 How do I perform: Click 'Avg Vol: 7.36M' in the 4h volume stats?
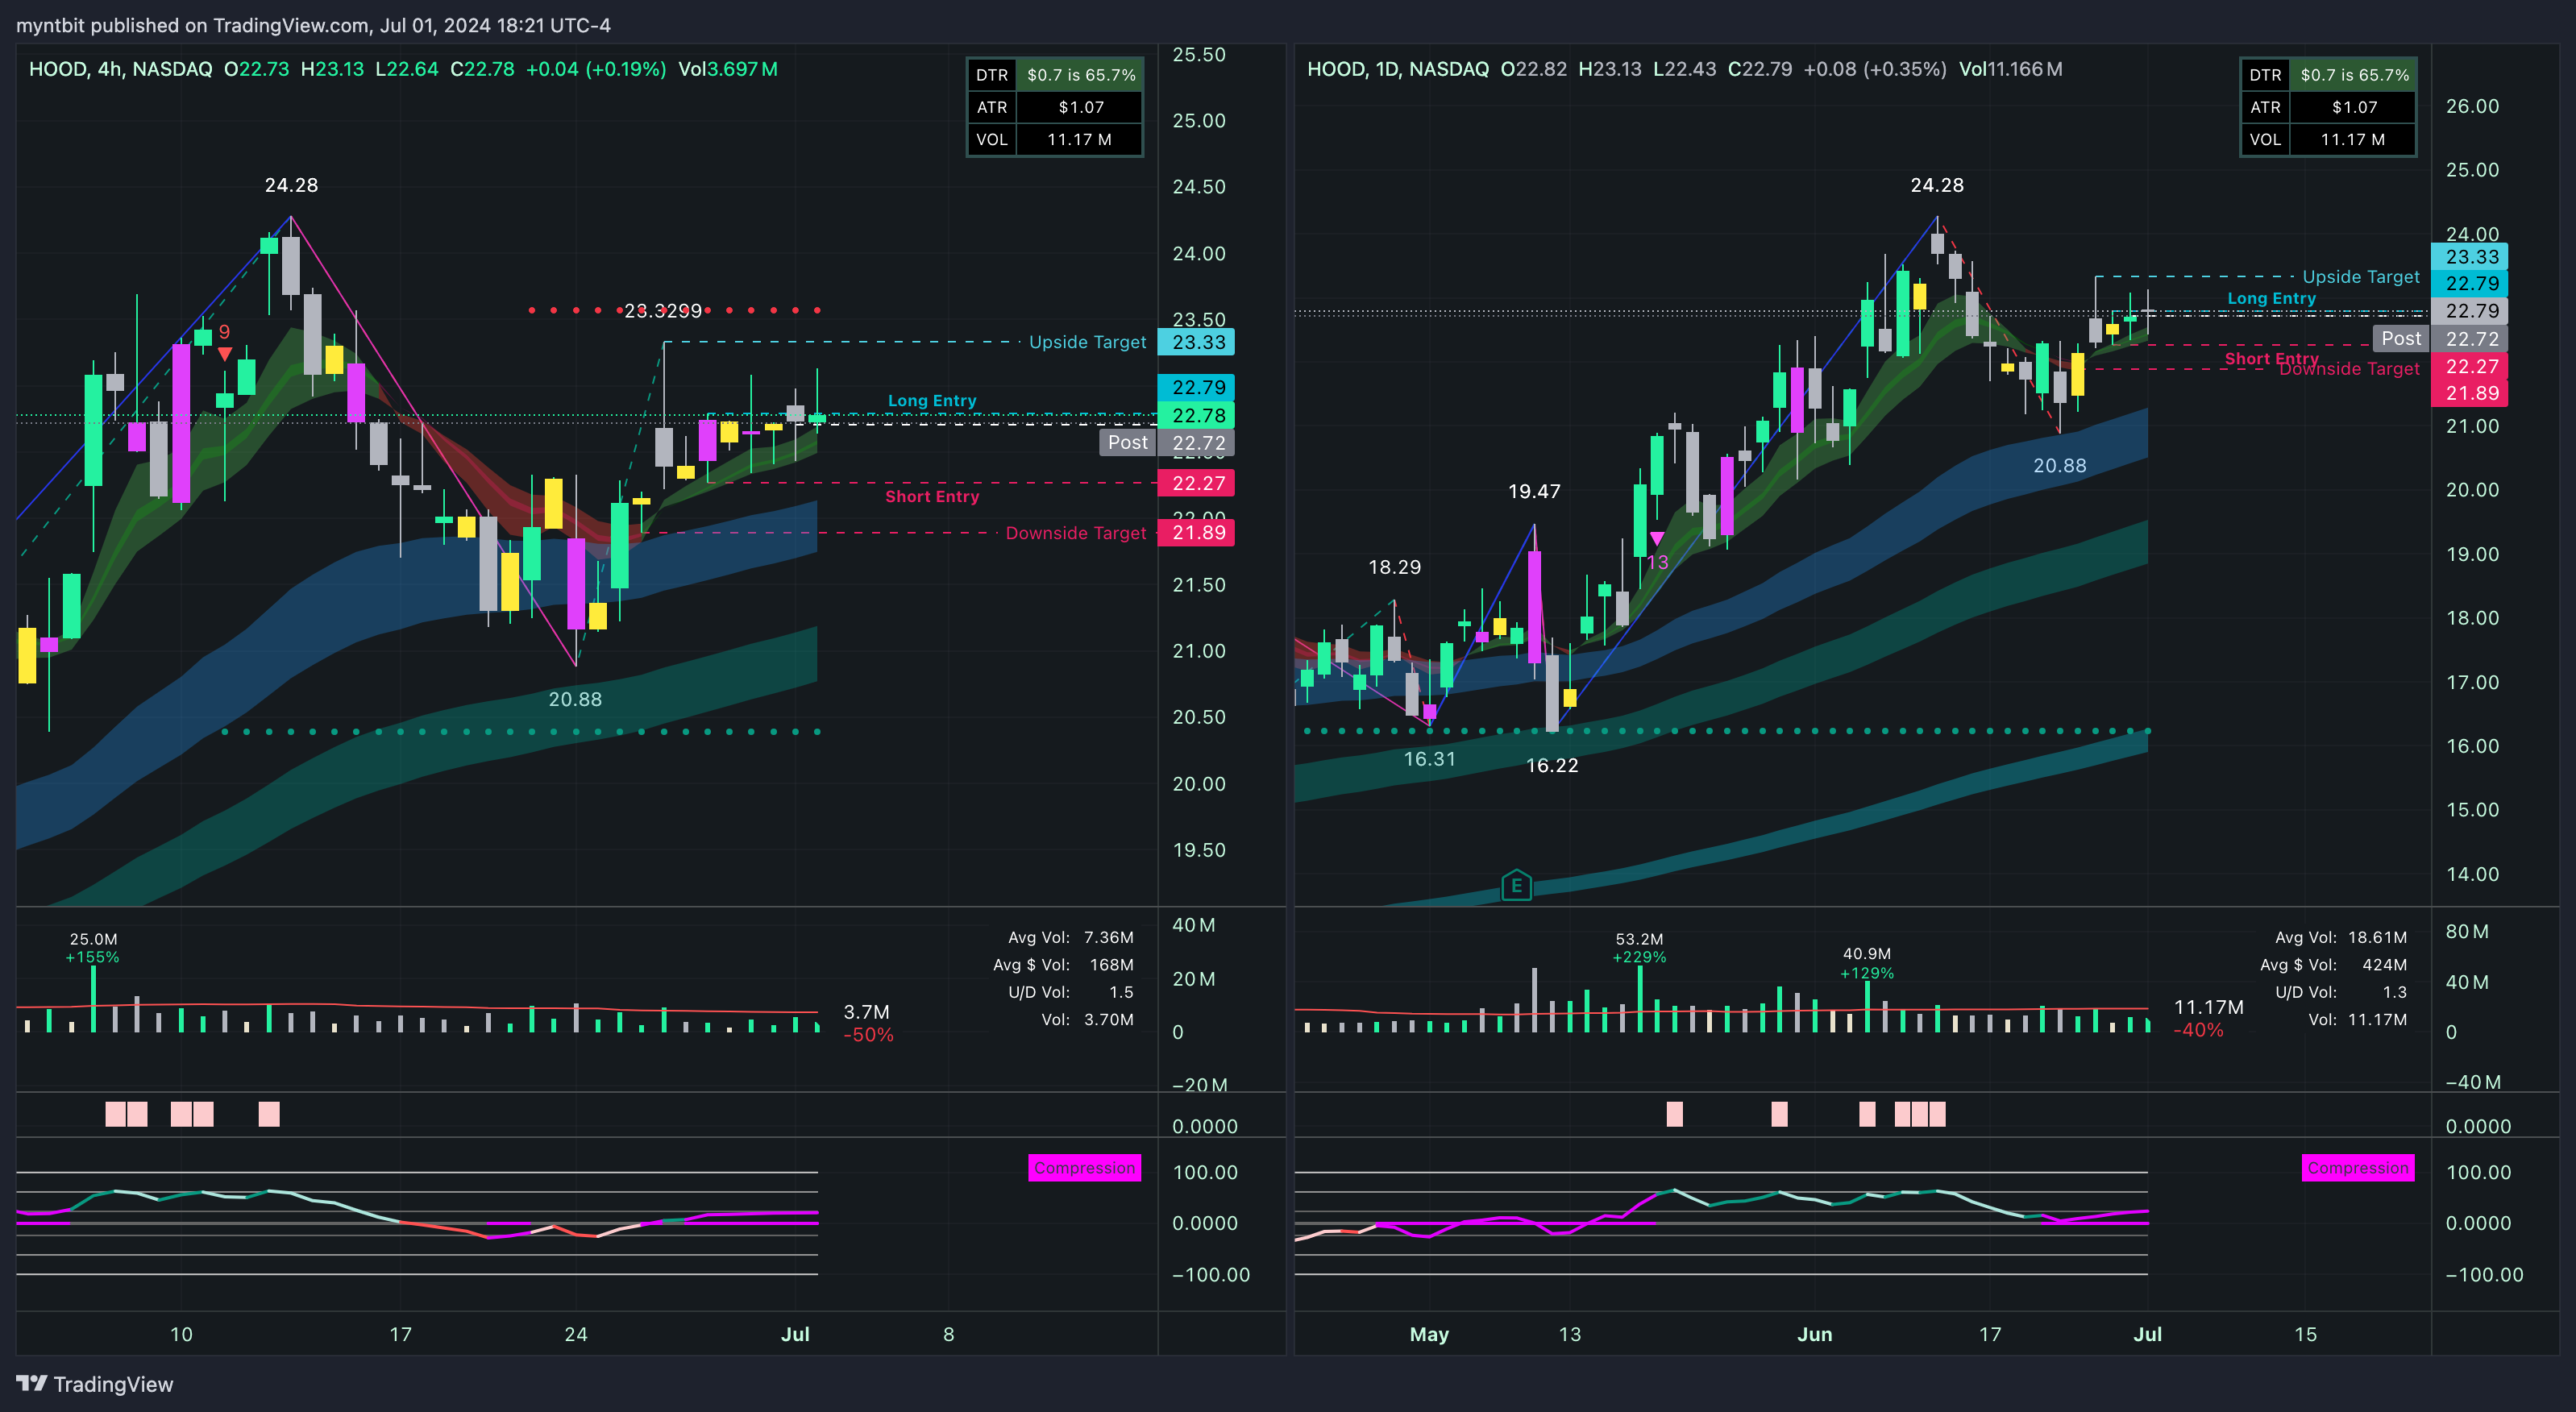click(x=1070, y=938)
